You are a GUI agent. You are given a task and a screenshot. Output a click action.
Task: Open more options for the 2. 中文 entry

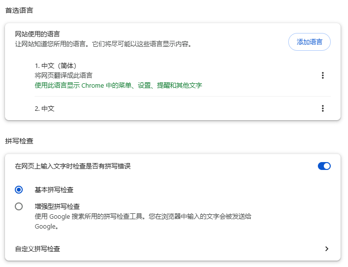click(x=323, y=108)
